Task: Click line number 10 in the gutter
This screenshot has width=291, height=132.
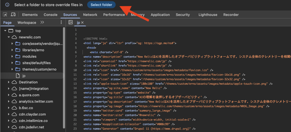Action: coord(75,70)
